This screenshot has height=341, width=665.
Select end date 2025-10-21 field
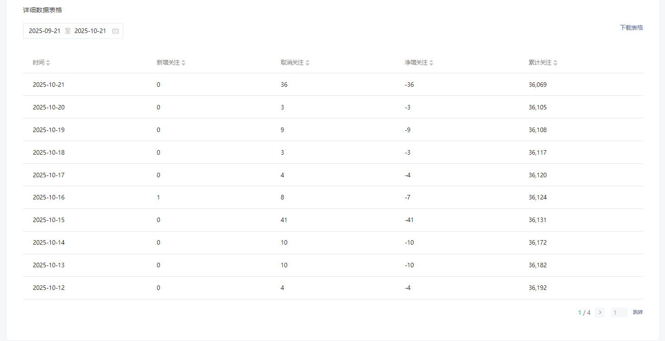90,31
